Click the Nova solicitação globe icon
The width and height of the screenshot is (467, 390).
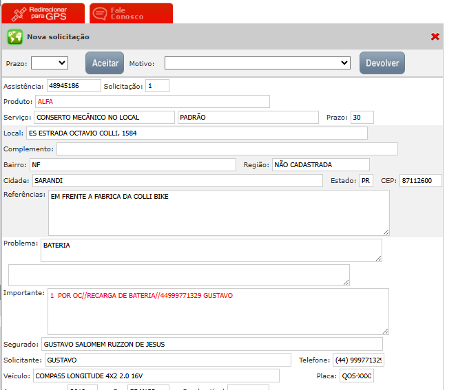point(14,36)
